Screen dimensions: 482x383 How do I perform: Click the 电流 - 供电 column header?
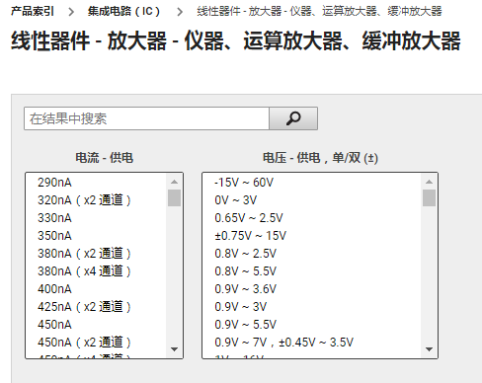tap(104, 158)
